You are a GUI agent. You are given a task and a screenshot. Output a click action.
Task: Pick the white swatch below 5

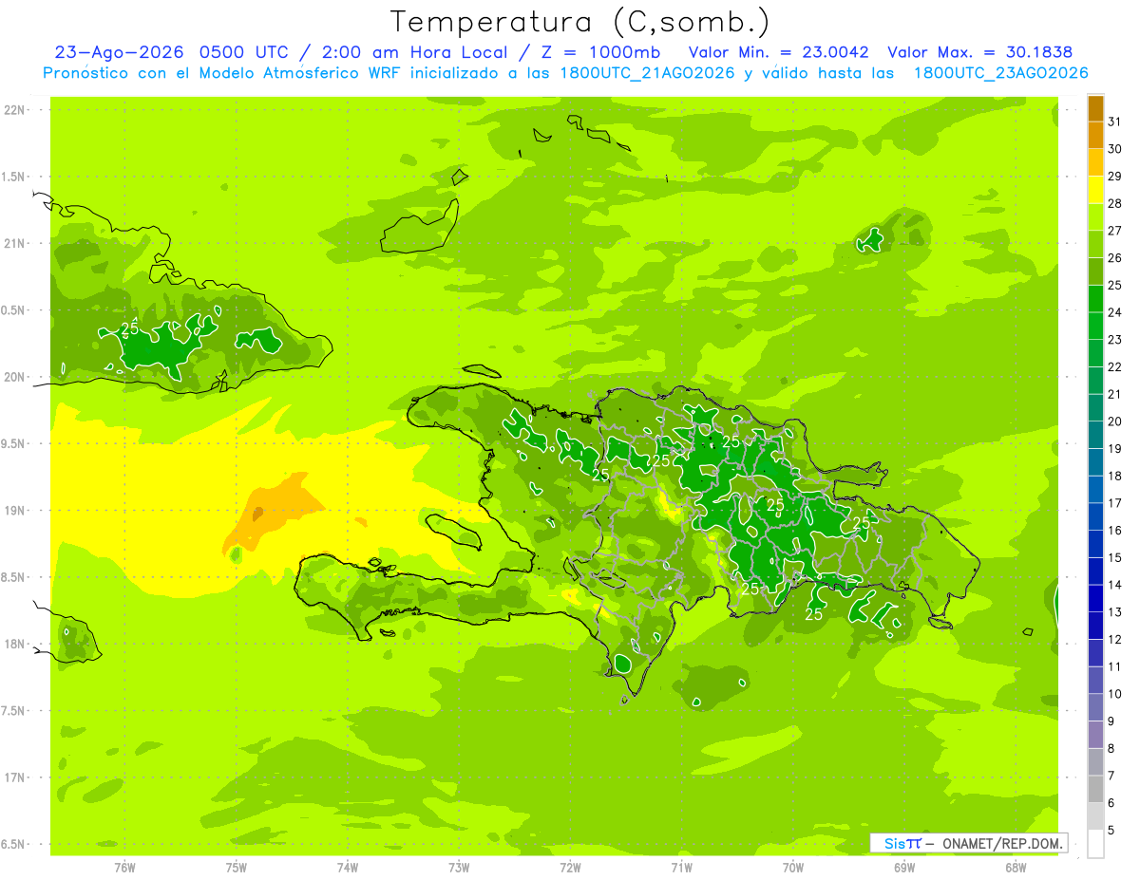coord(1095,843)
